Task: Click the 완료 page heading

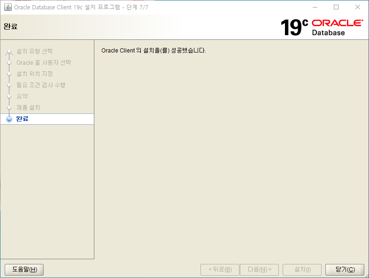Action: click(x=11, y=26)
